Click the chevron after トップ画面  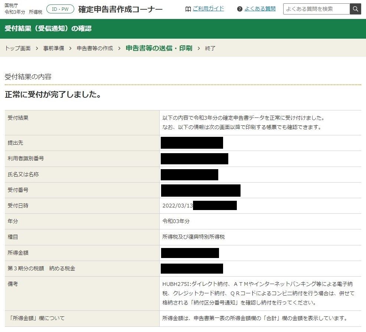(x=37, y=48)
